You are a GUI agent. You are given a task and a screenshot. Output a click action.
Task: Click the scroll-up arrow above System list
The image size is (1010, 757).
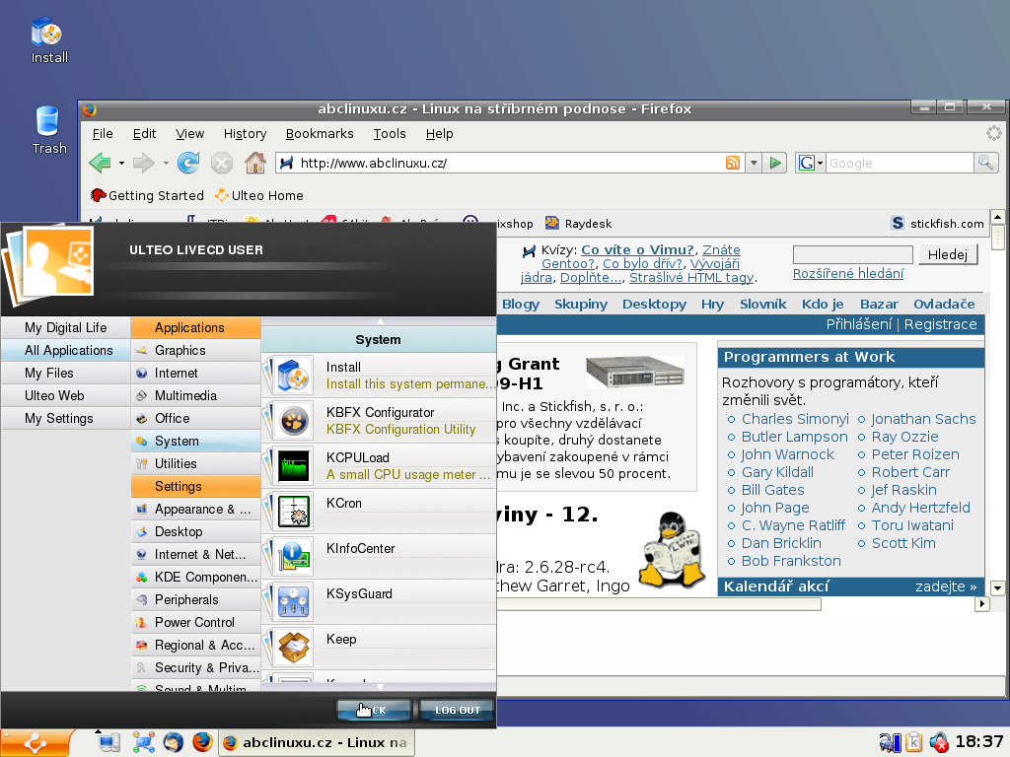(380, 320)
